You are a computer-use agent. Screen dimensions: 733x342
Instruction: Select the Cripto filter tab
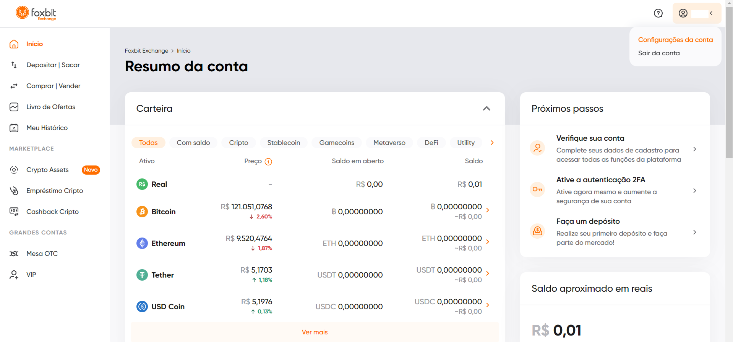click(x=239, y=143)
